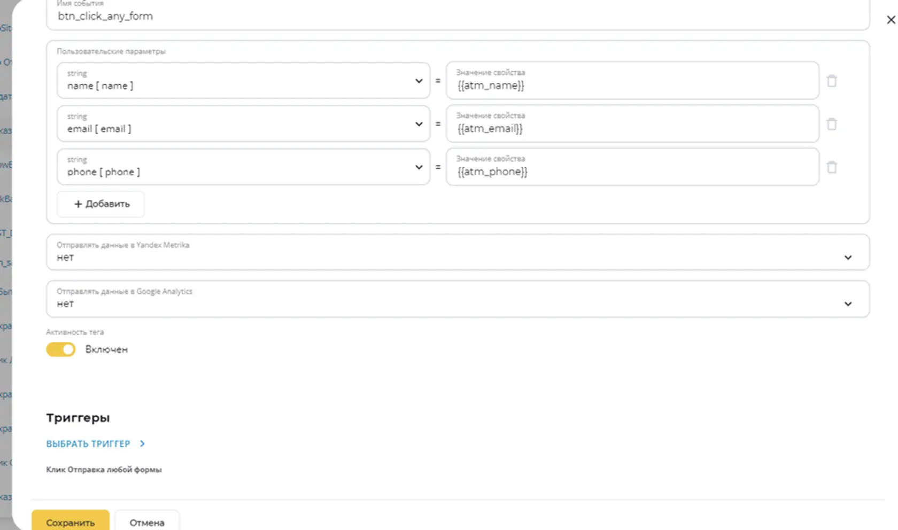Expand the Yandex Metrika data dropdown
The width and height of the screenshot is (898, 530).
[x=458, y=252]
